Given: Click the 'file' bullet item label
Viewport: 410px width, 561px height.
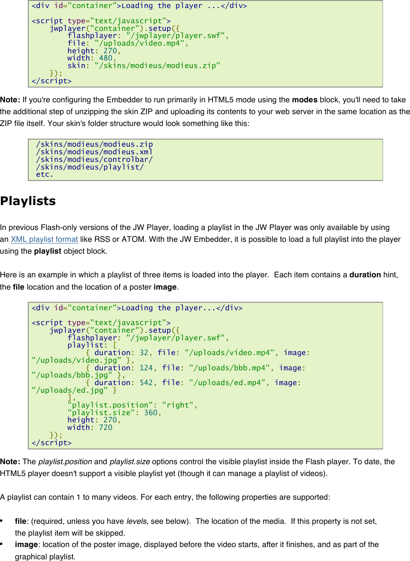Looking at the screenshot, I should pyautogui.click(x=21, y=521).
